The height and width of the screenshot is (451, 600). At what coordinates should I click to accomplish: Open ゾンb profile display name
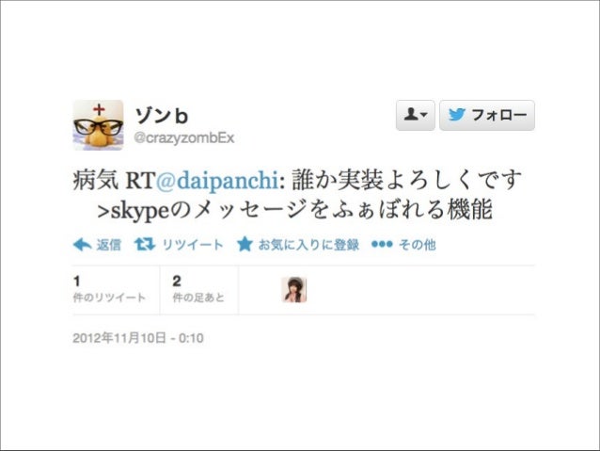[x=162, y=115]
